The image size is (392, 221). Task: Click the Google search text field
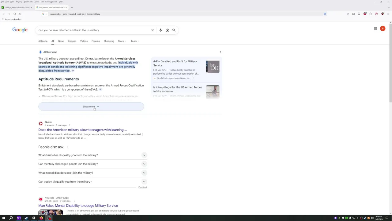coord(93,30)
